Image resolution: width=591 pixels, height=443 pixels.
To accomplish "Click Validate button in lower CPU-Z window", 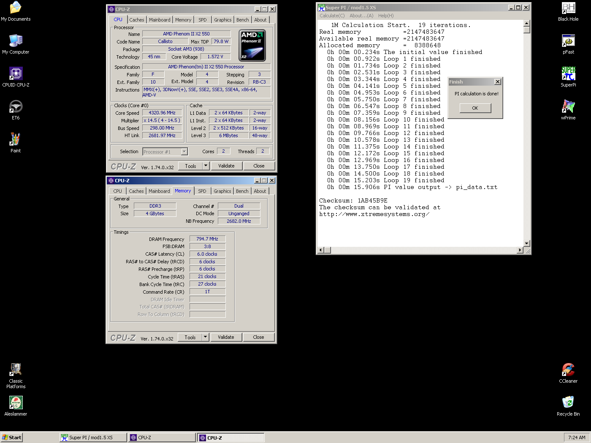I will 226,337.
